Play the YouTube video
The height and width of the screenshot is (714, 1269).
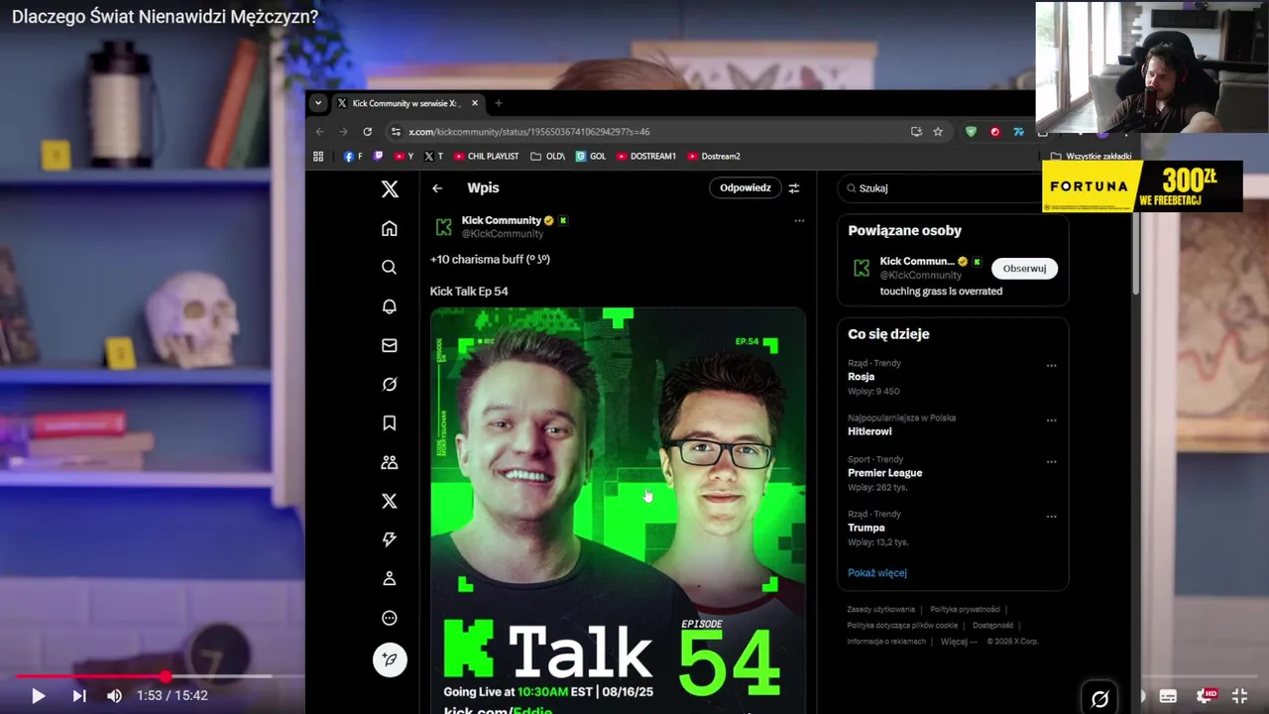38,696
